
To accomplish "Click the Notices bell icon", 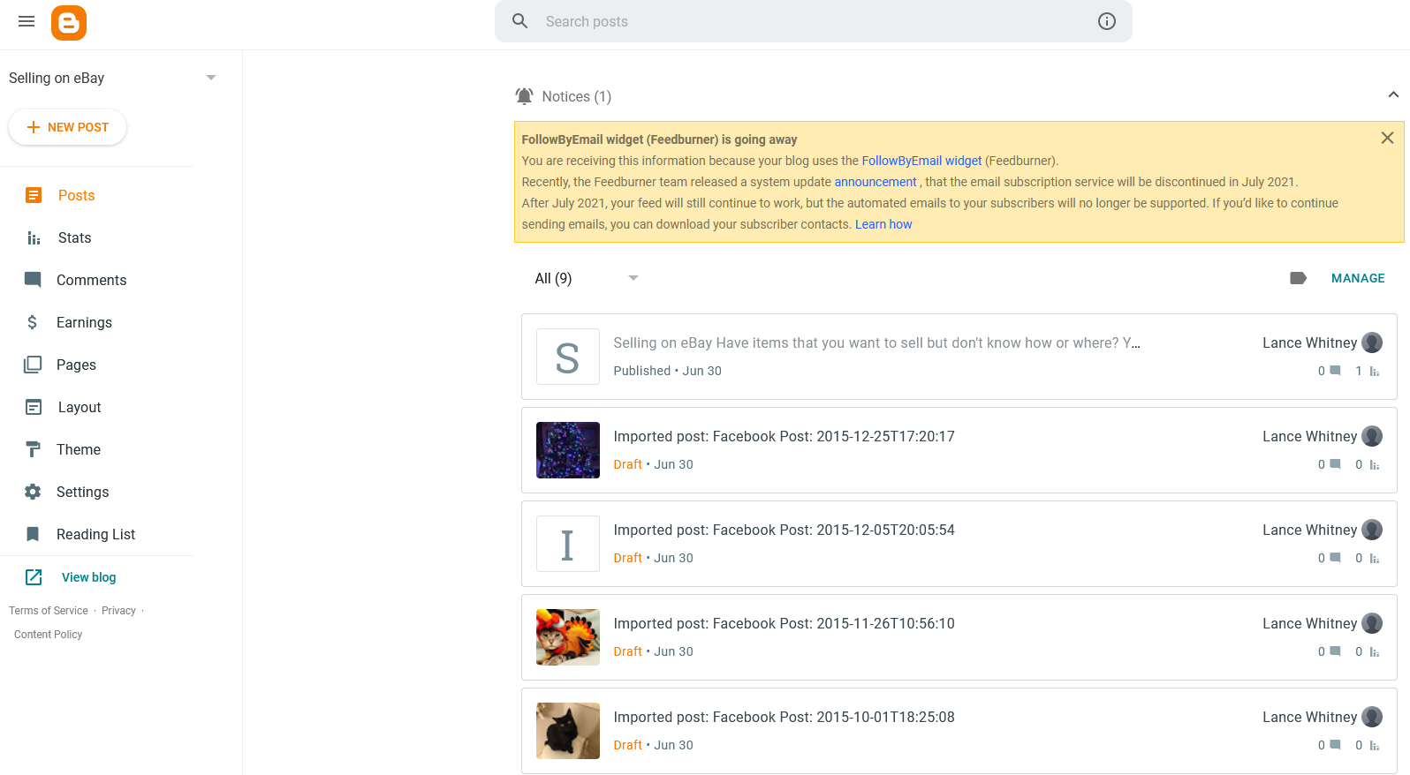I will [x=525, y=96].
